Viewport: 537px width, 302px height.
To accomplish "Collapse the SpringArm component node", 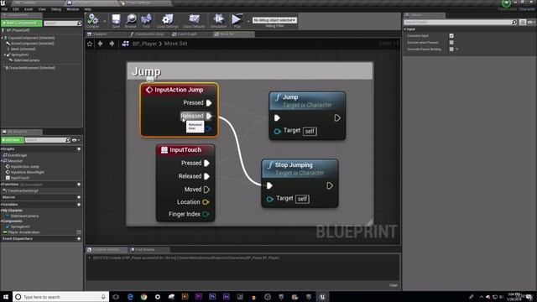I will point(5,55).
